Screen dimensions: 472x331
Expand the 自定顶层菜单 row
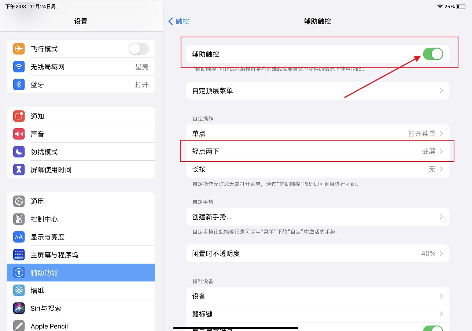coord(317,90)
